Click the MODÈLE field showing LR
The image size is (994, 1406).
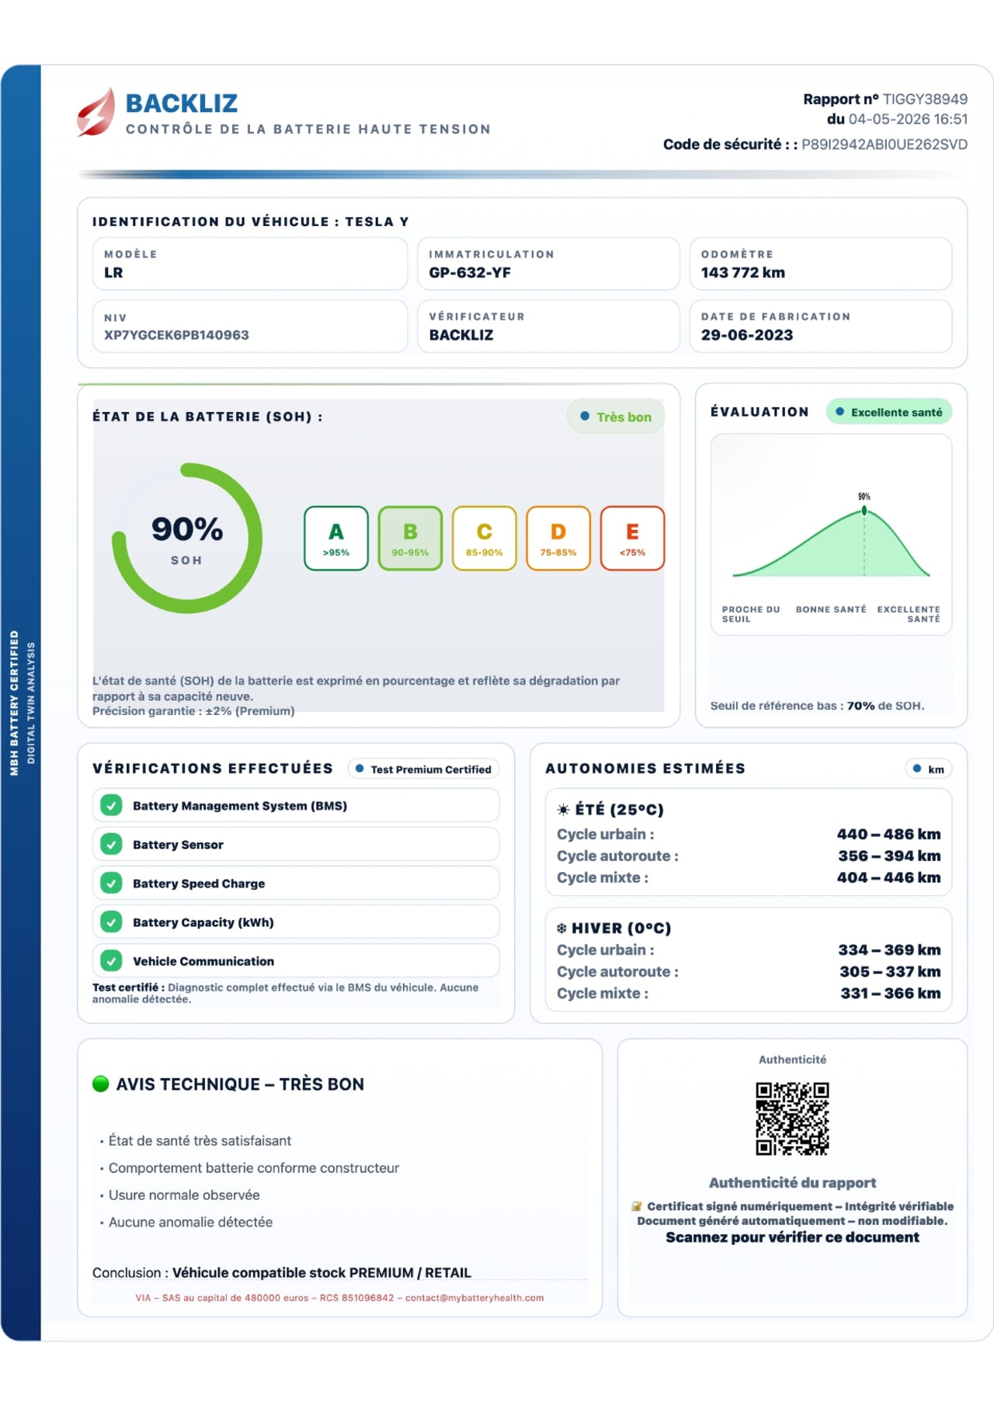click(x=250, y=264)
